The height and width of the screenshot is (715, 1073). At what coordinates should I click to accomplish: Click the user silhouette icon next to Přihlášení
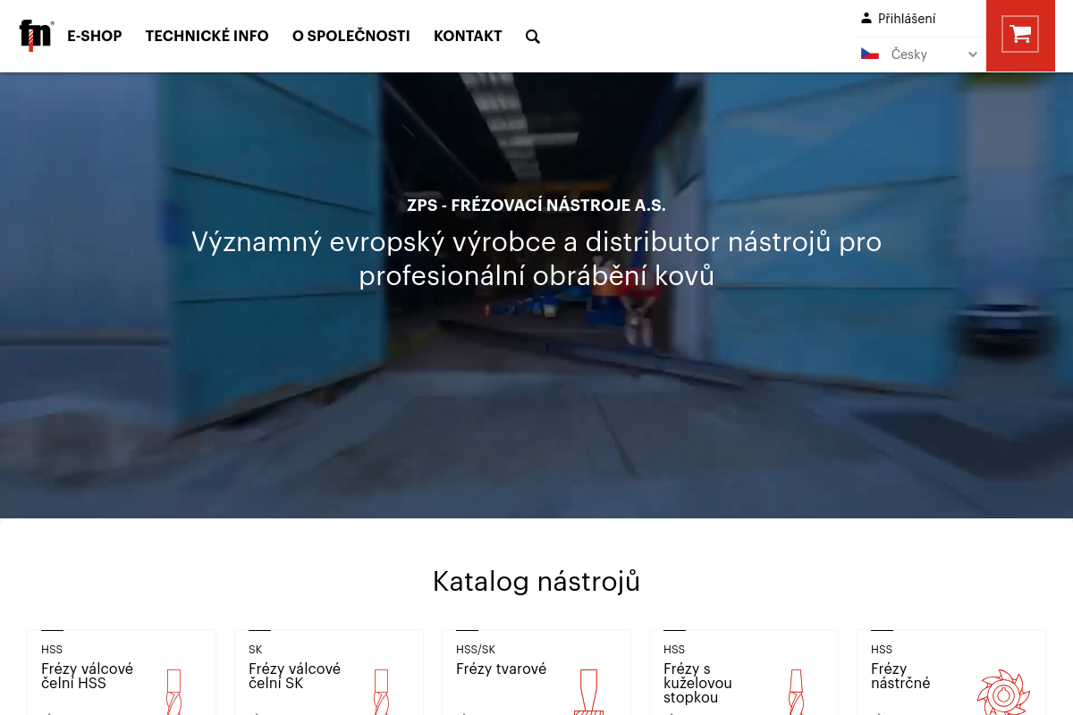tap(866, 17)
